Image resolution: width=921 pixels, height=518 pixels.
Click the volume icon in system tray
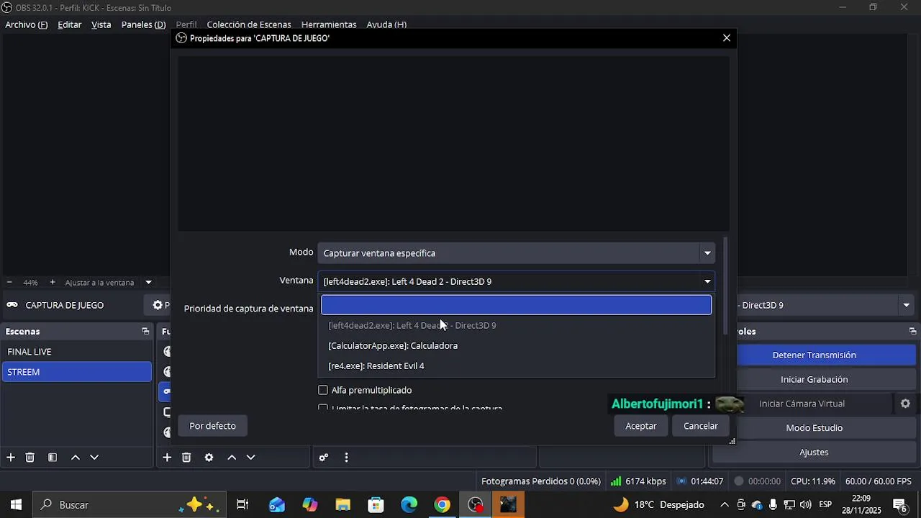[805, 505]
